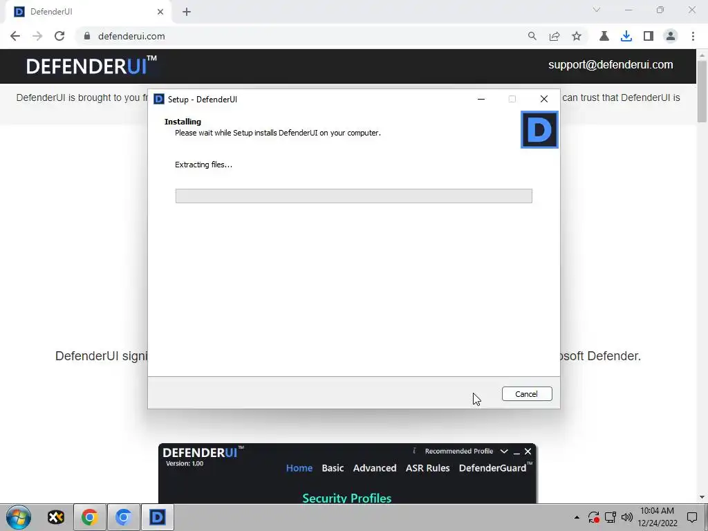Open Chrome zoom search icon
The width and height of the screenshot is (708, 531).
click(x=532, y=36)
